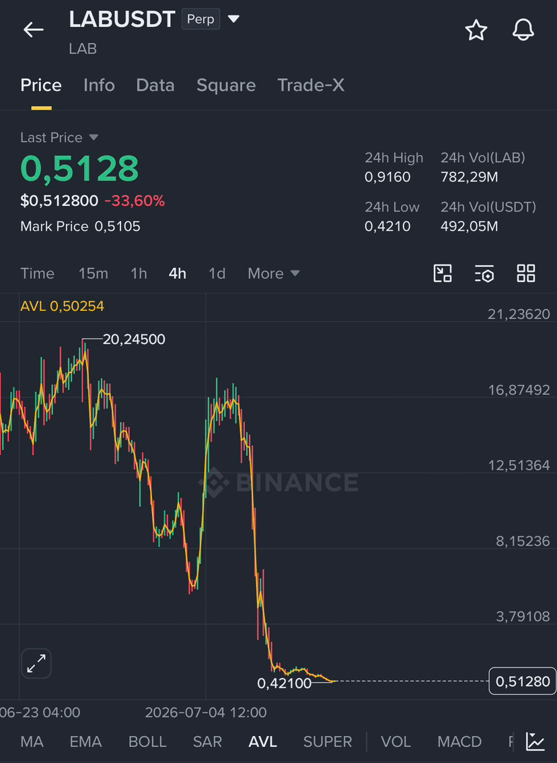This screenshot has height=763, width=557.
Task: Tap the $0,512800 USD price
Action: (x=59, y=201)
